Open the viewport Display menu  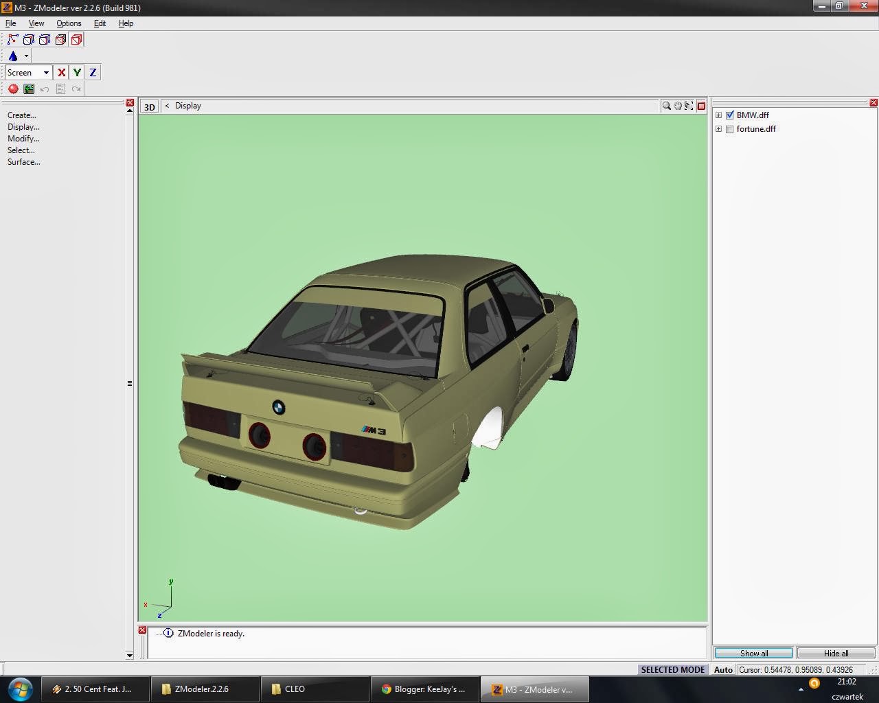click(x=188, y=106)
